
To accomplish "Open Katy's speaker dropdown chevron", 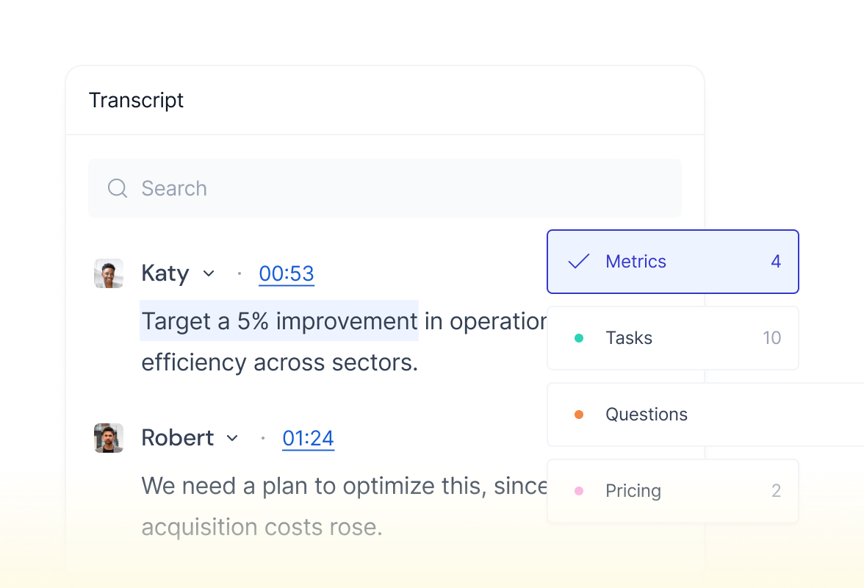I will (208, 273).
